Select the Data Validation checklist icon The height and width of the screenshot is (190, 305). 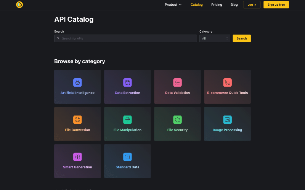pos(177,82)
